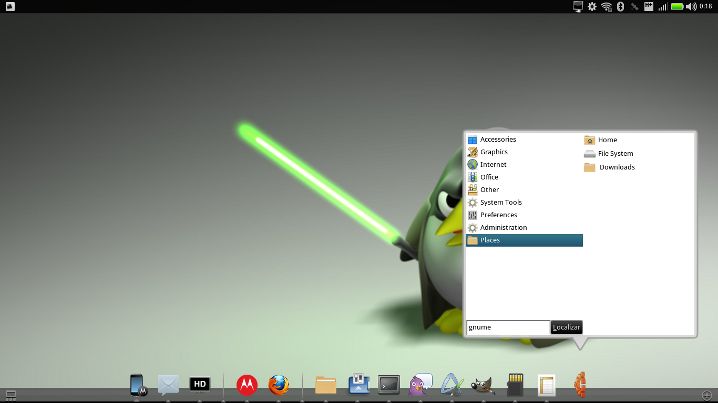
Task: Expand the Graphics menu category
Action: [493, 152]
